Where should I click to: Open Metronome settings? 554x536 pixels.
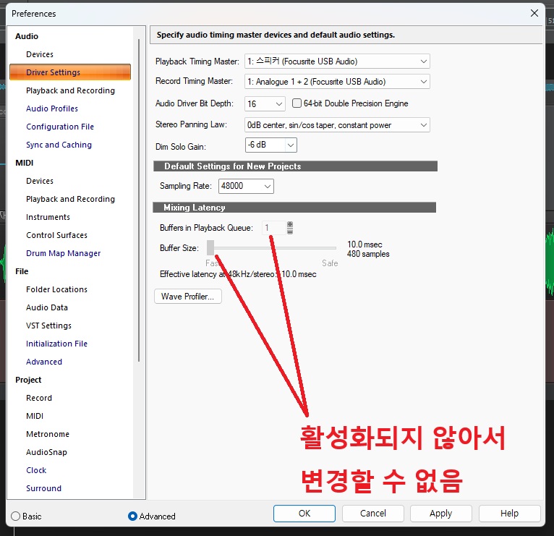click(48, 434)
